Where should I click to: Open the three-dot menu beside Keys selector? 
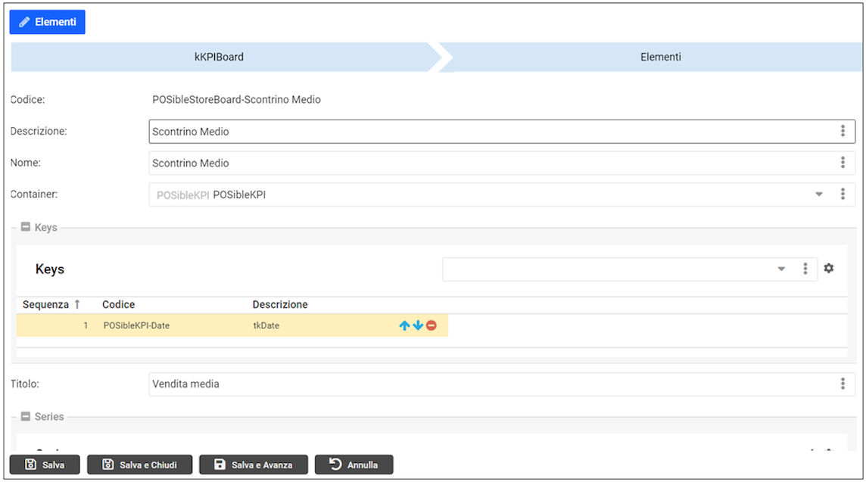pos(805,269)
